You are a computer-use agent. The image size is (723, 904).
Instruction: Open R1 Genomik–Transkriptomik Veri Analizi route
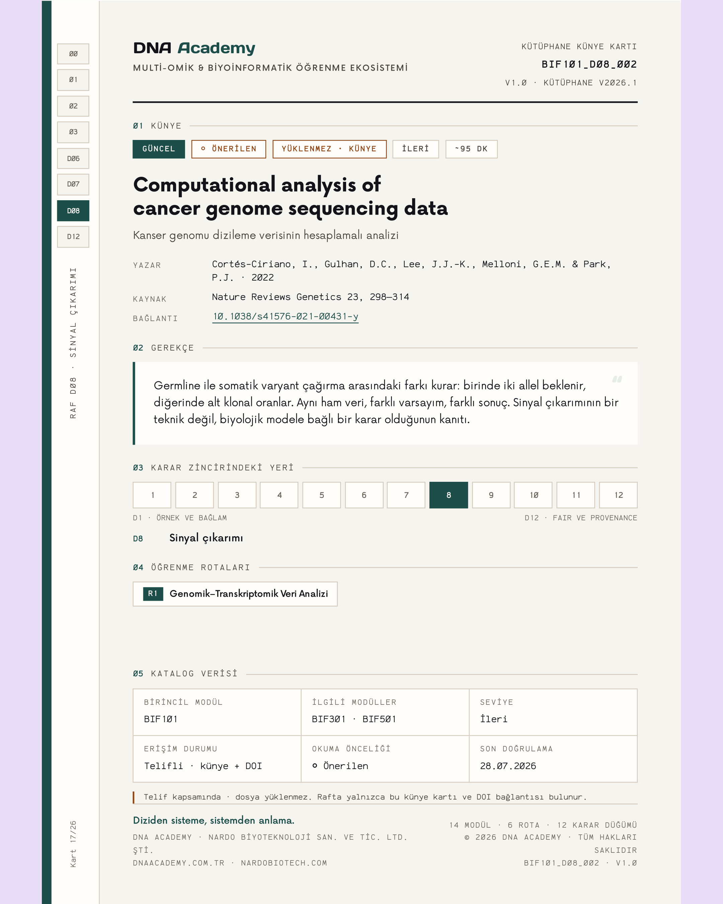point(235,594)
